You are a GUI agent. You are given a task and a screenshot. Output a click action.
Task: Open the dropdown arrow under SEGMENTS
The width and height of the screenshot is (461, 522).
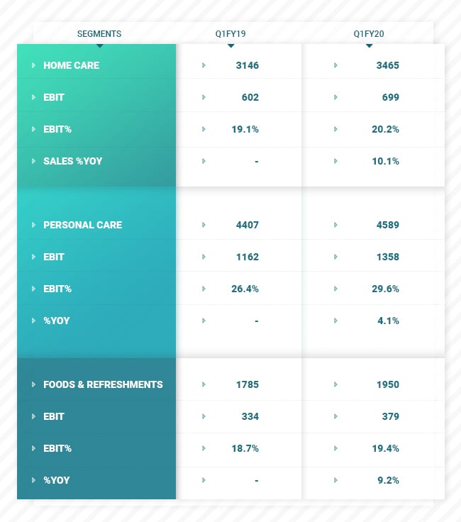[99, 45]
